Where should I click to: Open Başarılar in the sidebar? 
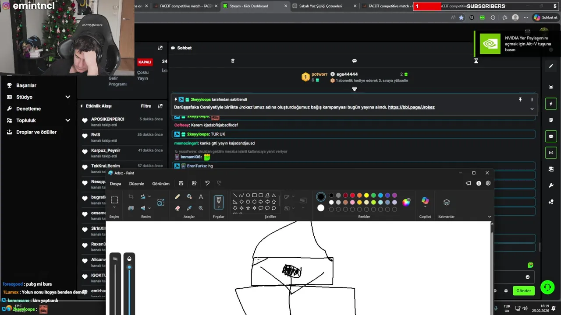[x=26, y=85]
